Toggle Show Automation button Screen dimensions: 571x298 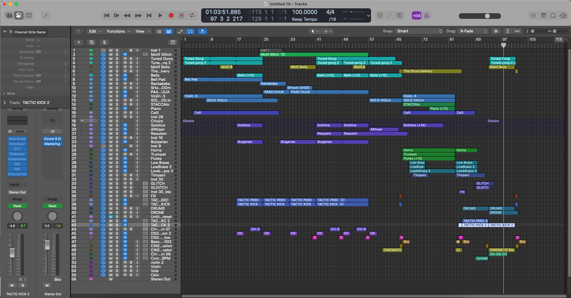pos(181,31)
